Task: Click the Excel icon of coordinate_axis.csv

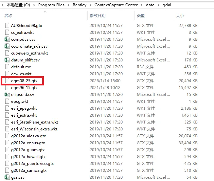Action: pyautogui.click(x=7, y=46)
